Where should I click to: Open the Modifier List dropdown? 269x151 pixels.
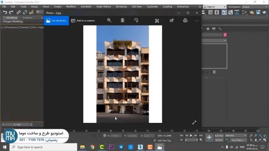(x=214, y=41)
